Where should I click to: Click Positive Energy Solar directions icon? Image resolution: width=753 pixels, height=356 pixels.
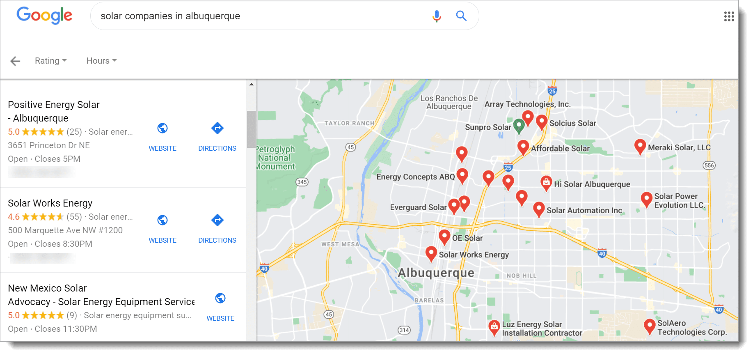click(x=217, y=128)
